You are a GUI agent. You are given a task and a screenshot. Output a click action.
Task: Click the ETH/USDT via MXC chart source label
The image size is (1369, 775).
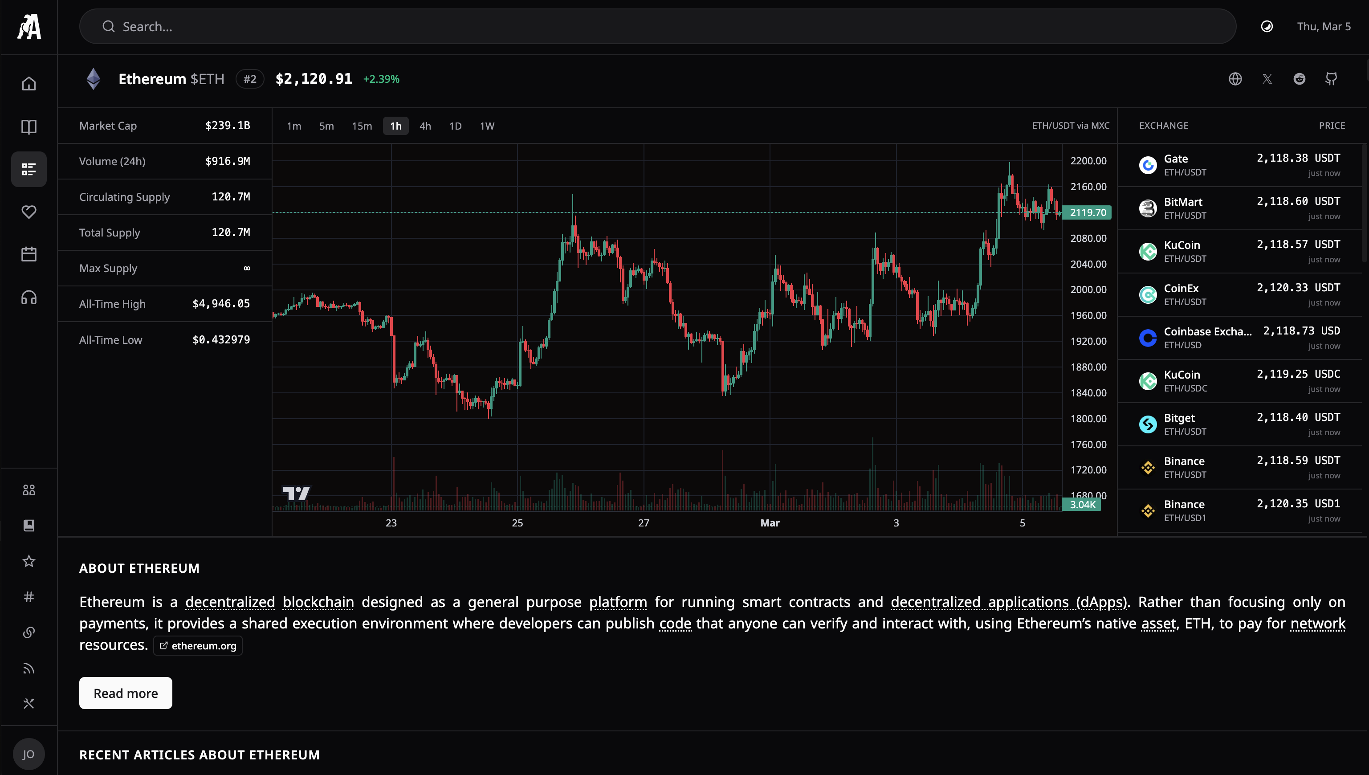tap(1071, 126)
